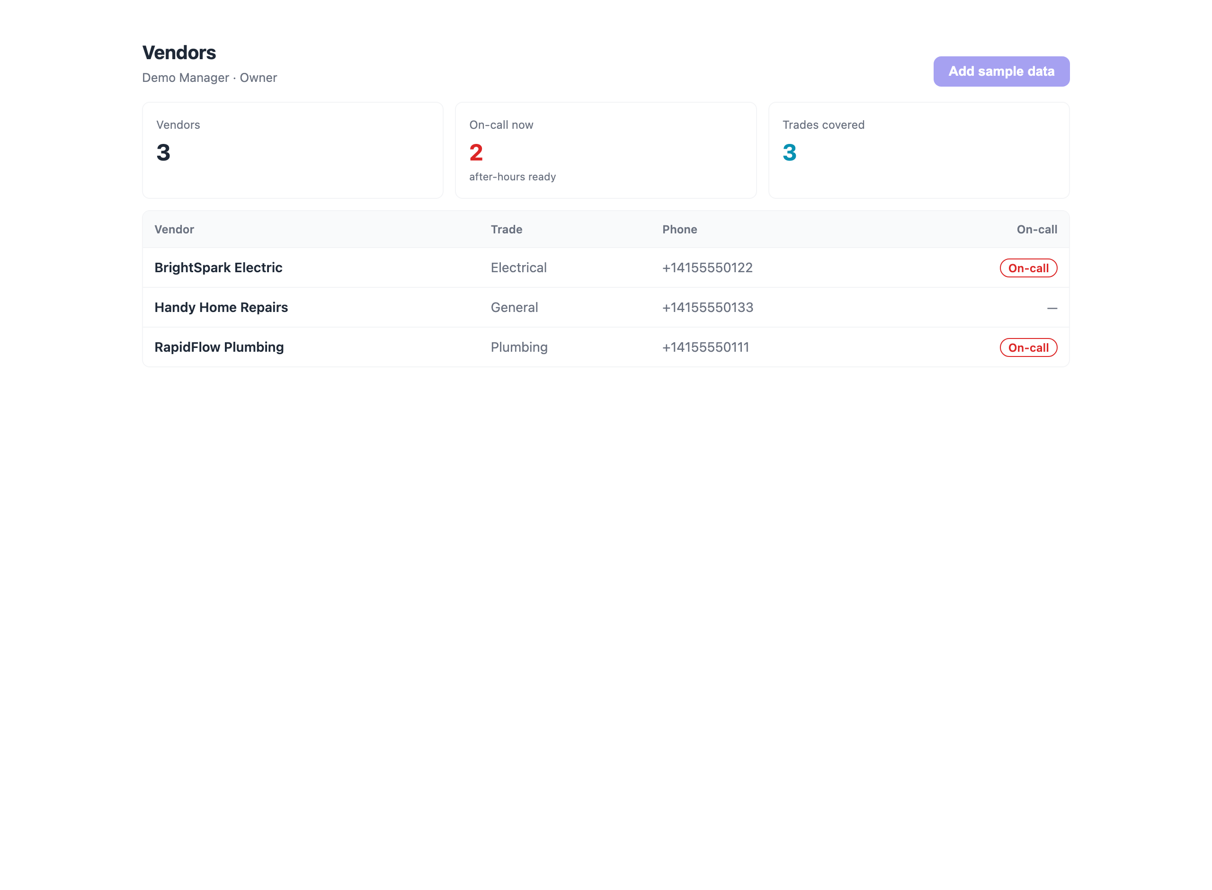1212x890 pixels.
Task: Select the BrightSpark Electric vendor name
Action: [x=218, y=268]
